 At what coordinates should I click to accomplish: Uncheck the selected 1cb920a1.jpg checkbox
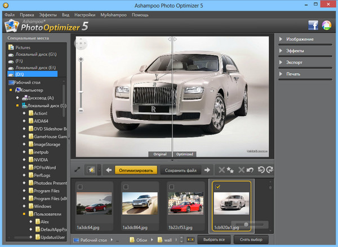tap(217, 187)
